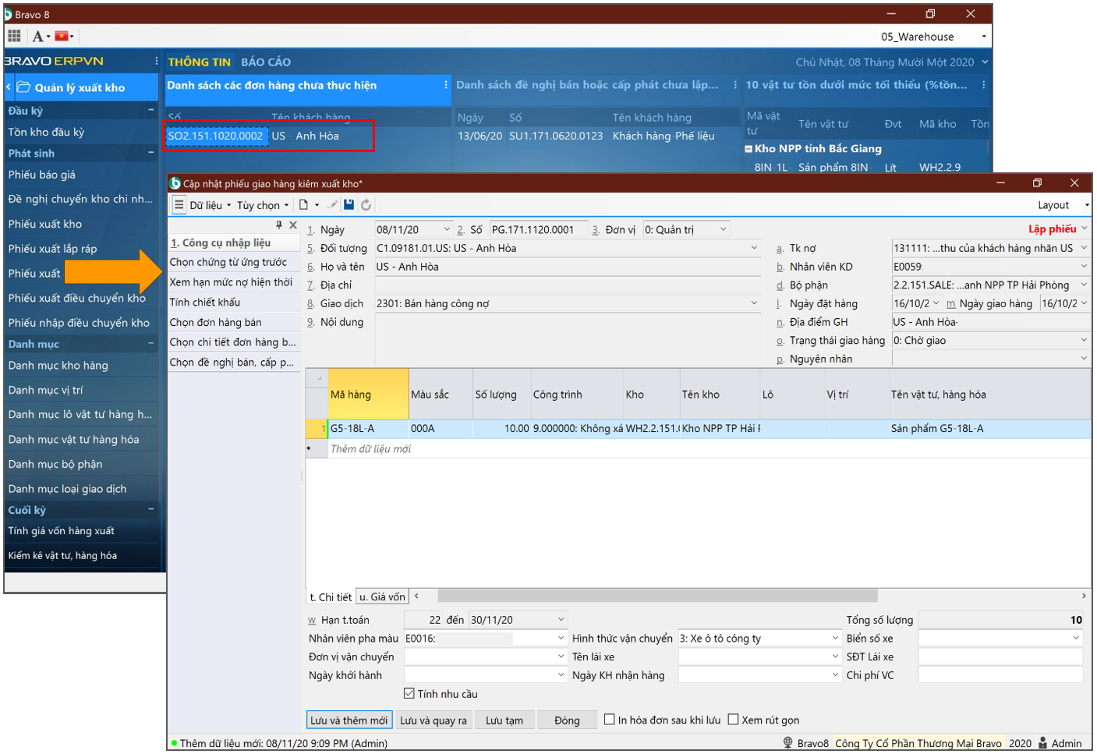Click the refresh icon in dialog toolbar
Screen dimensions: 1097x754
[x=366, y=205]
